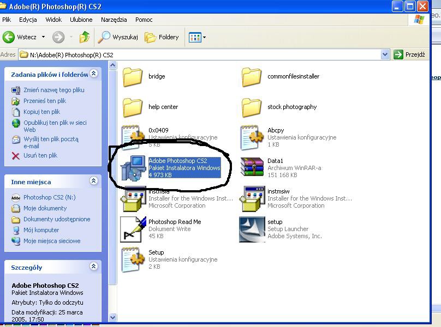Select the folder name 'commonfilesinstaller'

[x=293, y=76]
